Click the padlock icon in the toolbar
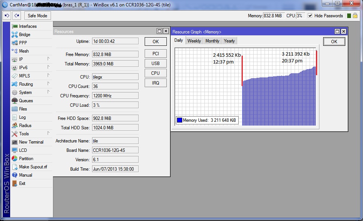The image size is (363, 221). click(355, 16)
